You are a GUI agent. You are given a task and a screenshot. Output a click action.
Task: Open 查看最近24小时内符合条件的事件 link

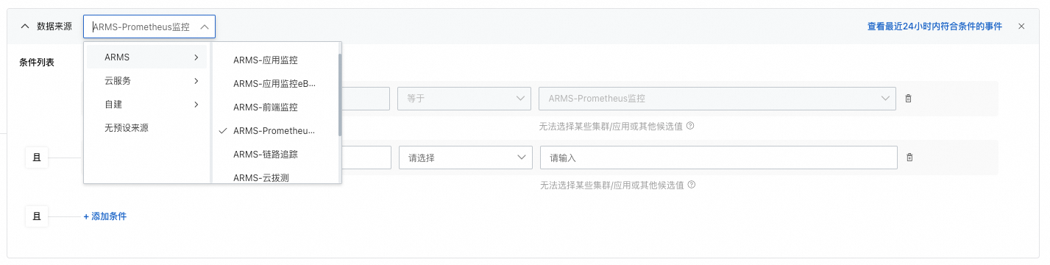pos(934,26)
